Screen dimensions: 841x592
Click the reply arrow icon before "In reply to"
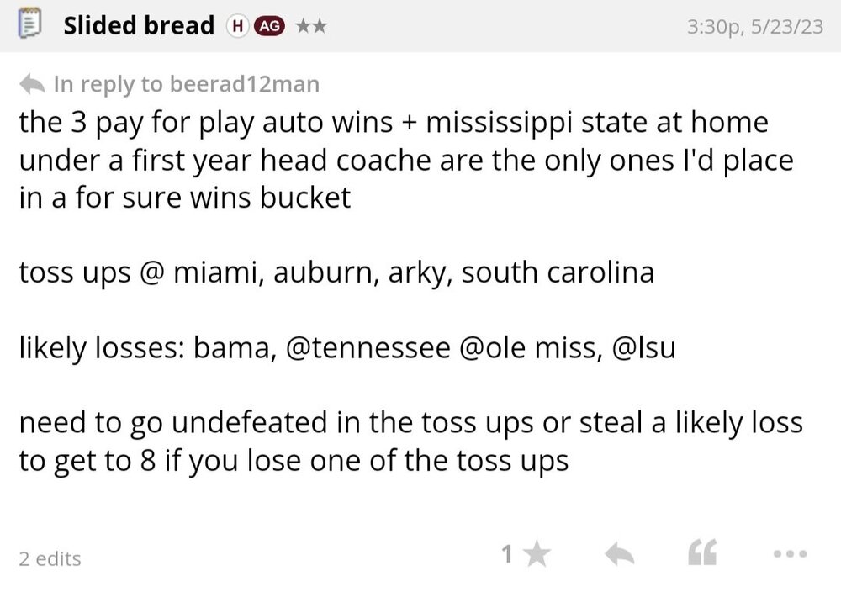click(x=32, y=84)
